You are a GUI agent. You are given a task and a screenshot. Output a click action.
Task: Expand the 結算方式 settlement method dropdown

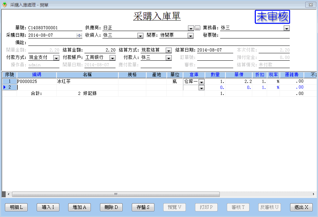pos(169,50)
